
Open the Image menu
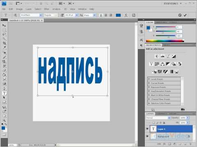19,9
